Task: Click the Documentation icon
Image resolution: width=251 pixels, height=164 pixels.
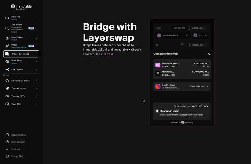Action: pos(7,135)
